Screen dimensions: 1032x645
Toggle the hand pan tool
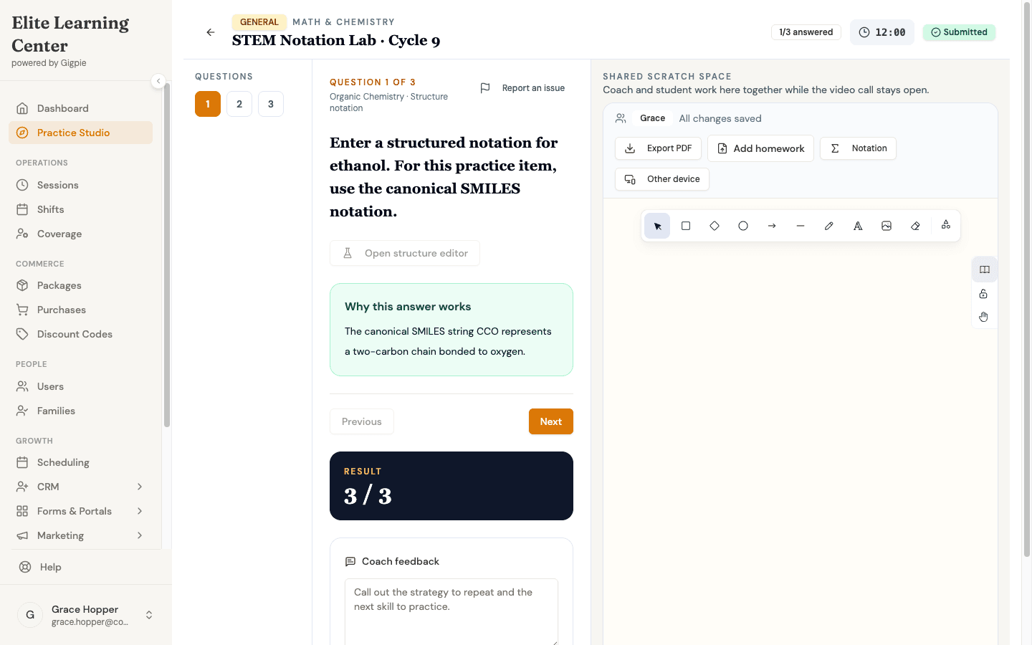coord(983,317)
